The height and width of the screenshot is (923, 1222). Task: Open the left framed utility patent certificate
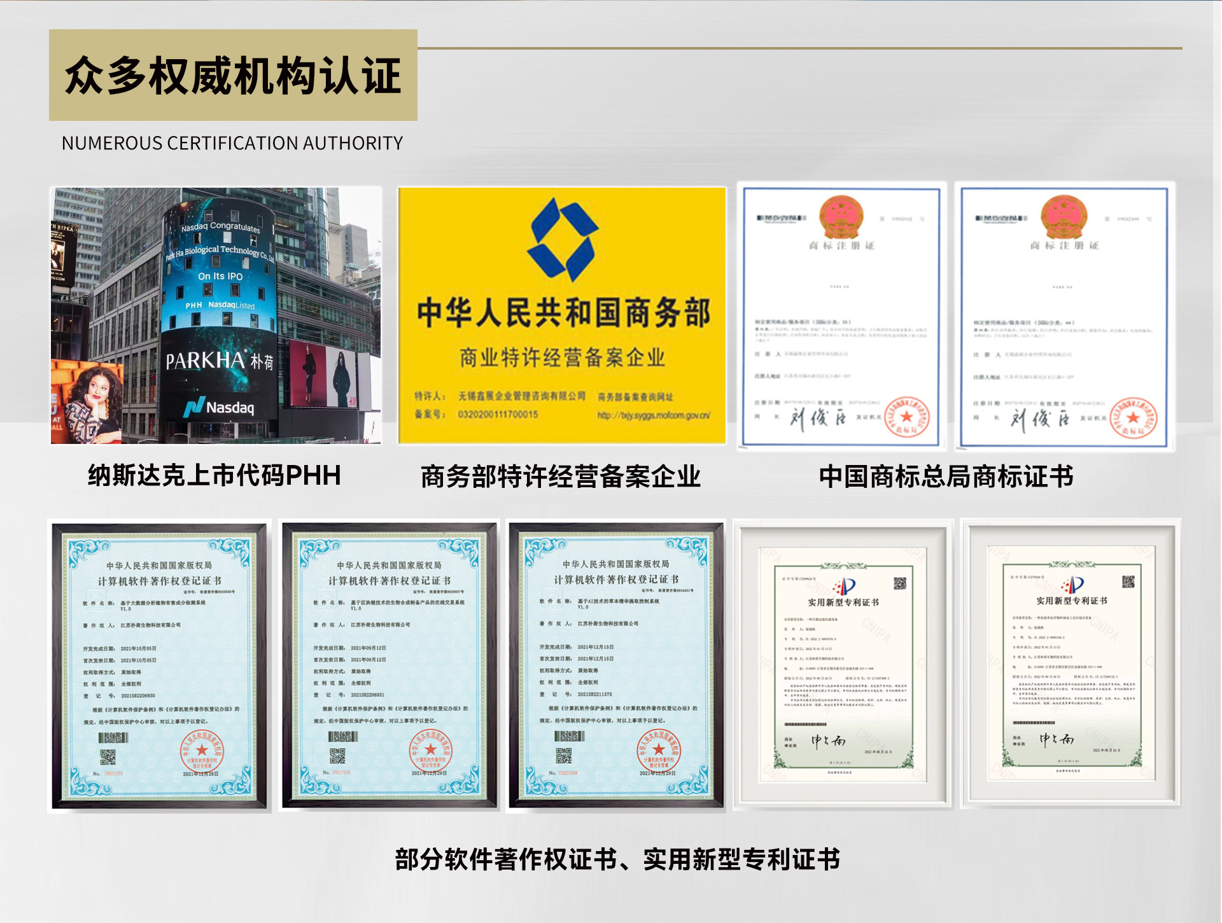coord(843,664)
